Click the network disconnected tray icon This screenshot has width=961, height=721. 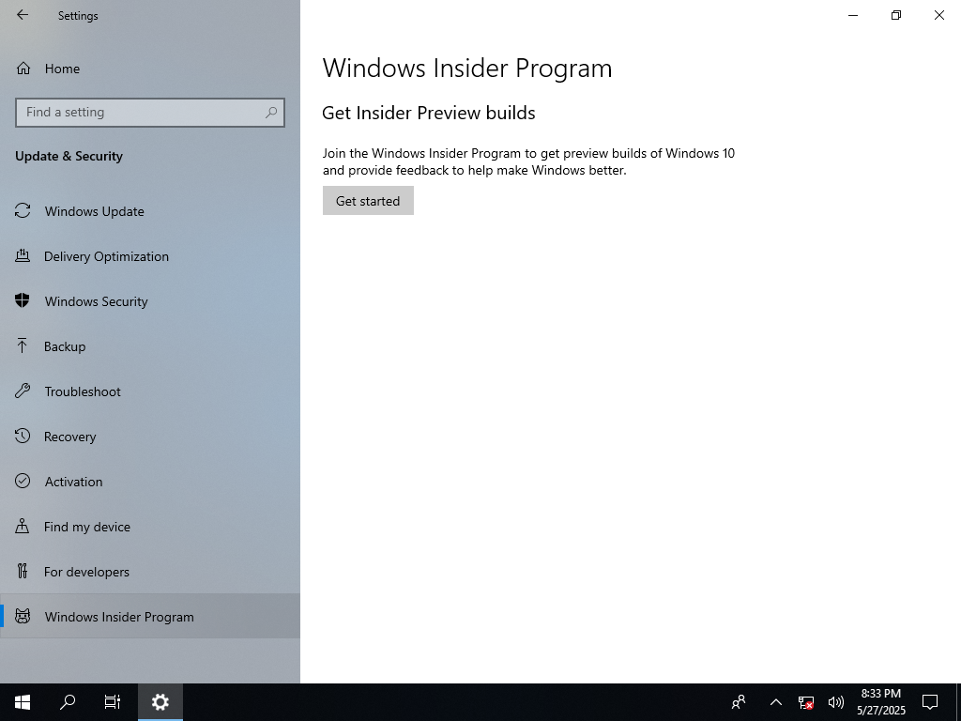pos(806,702)
